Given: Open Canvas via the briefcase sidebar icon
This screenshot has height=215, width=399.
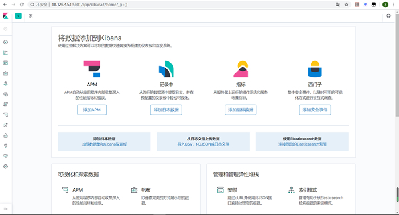Looking at the screenshot, I should tap(6, 73).
